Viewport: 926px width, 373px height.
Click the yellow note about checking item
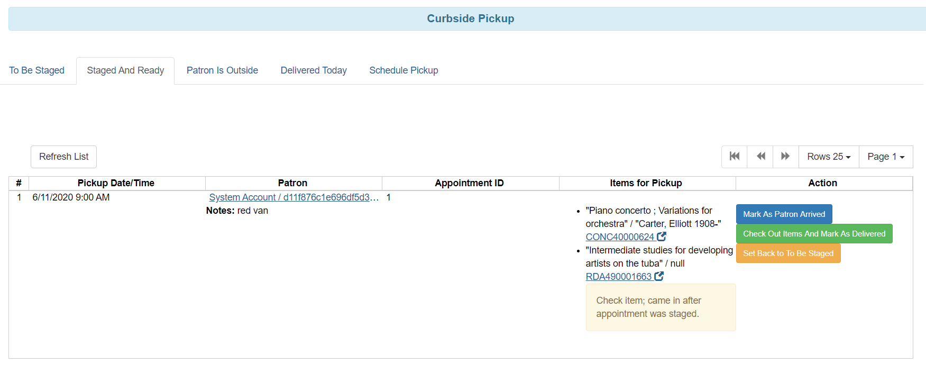[661, 307]
